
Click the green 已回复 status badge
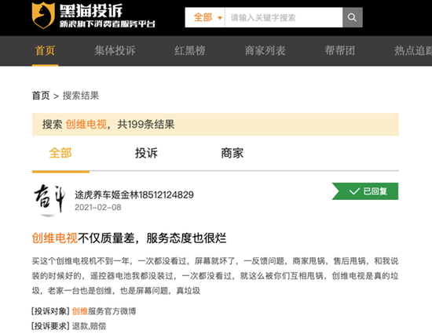click(365, 191)
